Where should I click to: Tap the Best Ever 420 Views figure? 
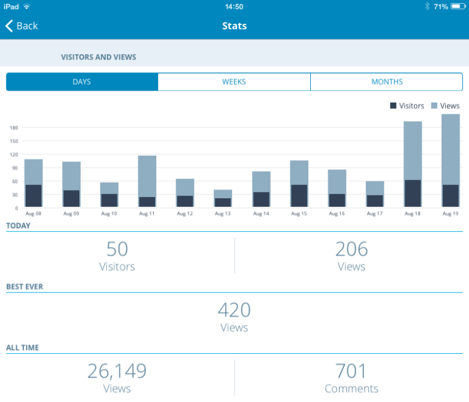coord(234,316)
